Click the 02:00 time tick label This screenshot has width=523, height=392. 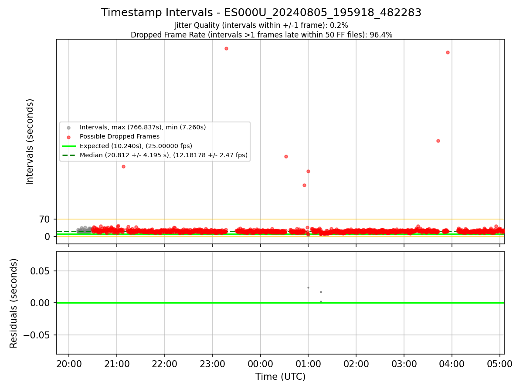356,364
